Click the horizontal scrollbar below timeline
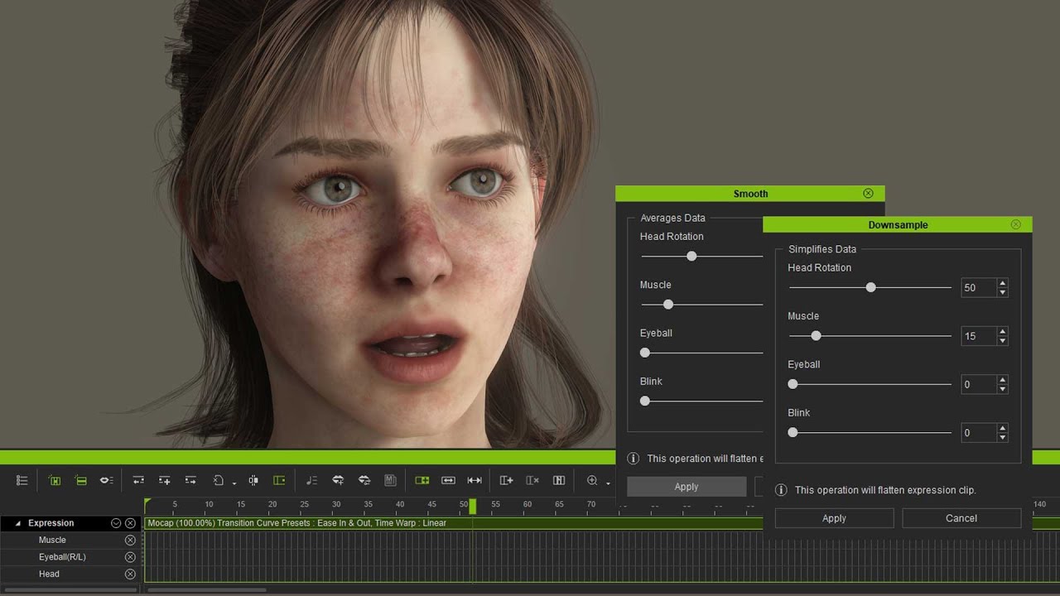Viewport: 1060px width, 596px height. pos(206,590)
